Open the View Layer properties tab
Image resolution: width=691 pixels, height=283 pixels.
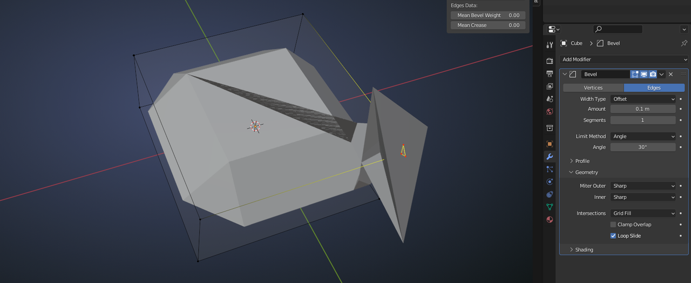(550, 86)
